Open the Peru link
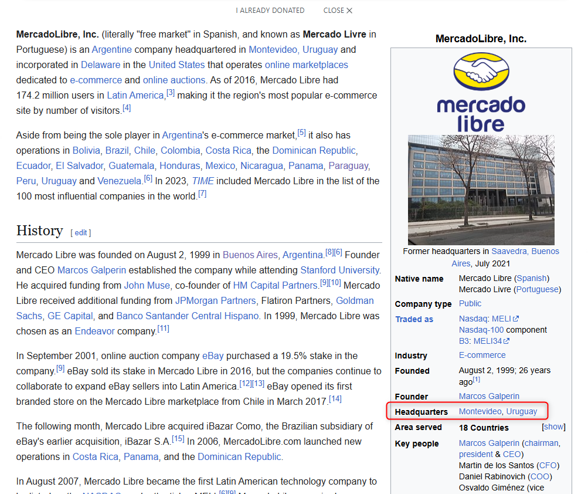588x494 pixels. 26,181
